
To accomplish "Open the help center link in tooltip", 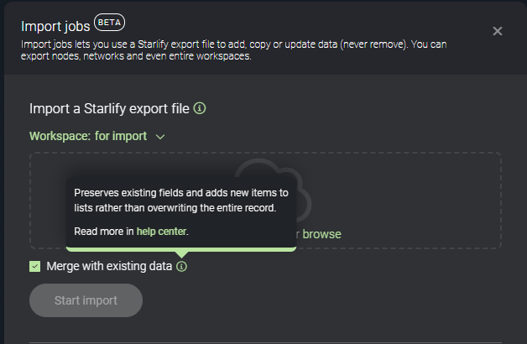I will [161, 231].
